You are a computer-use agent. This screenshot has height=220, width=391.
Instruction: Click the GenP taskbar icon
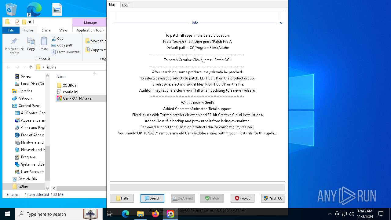pos(170,214)
